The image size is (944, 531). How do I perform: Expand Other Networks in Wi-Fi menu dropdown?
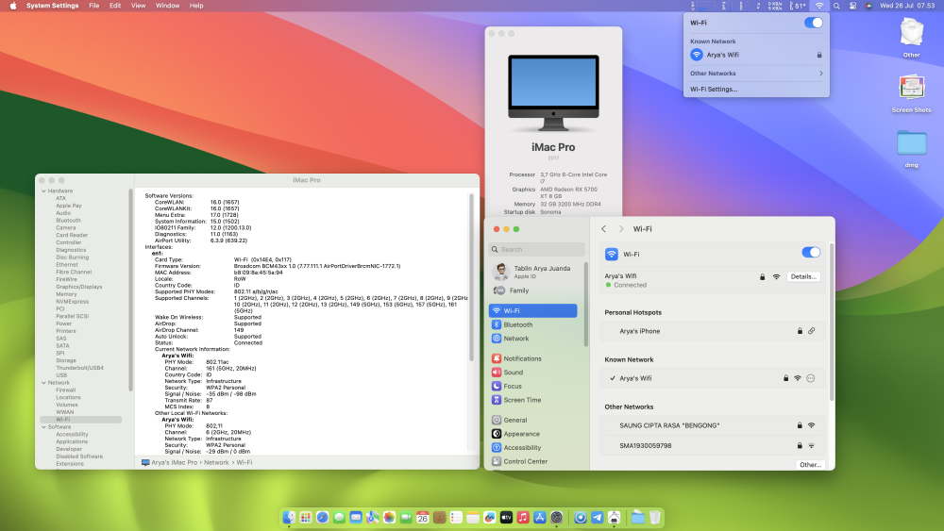pyautogui.click(x=756, y=74)
